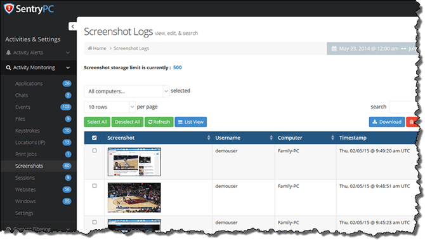Open the 10 rows per page dropdown
Viewport: 425px width, 240px height.
point(110,107)
